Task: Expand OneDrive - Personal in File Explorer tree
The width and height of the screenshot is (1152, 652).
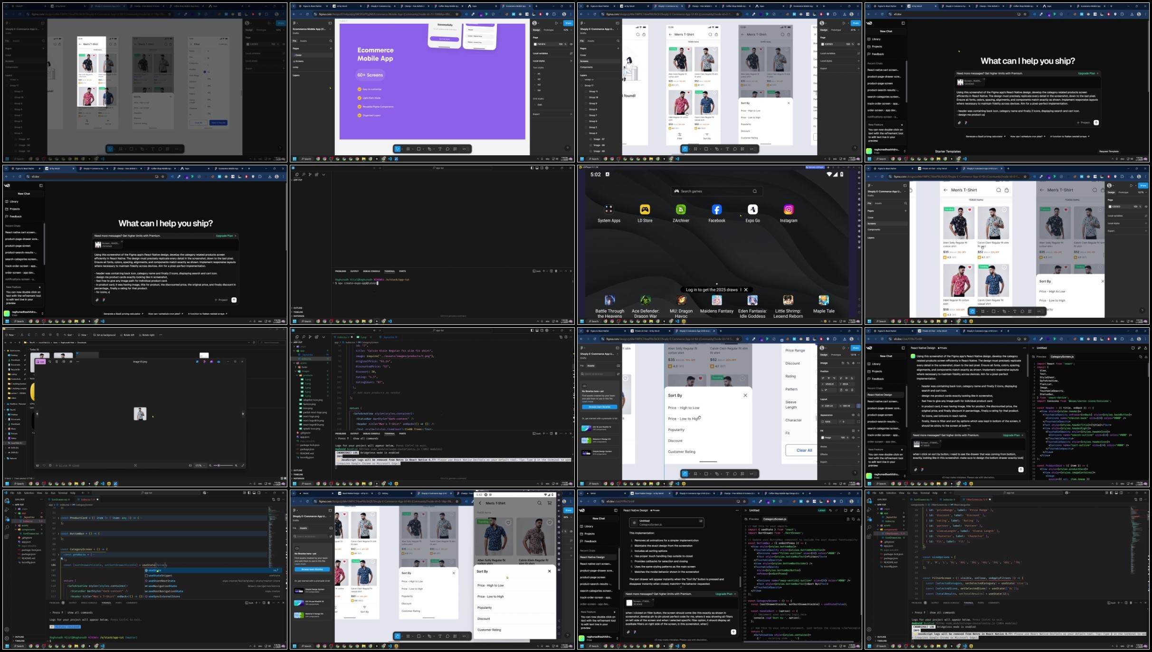Action: [x=5, y=404]
